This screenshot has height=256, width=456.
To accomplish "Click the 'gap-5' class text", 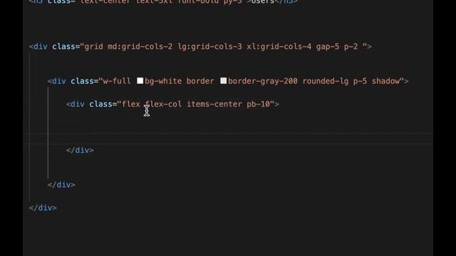I will point(328,46).
